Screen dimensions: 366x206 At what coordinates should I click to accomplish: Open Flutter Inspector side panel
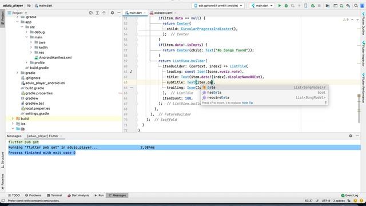pos(364,54)
